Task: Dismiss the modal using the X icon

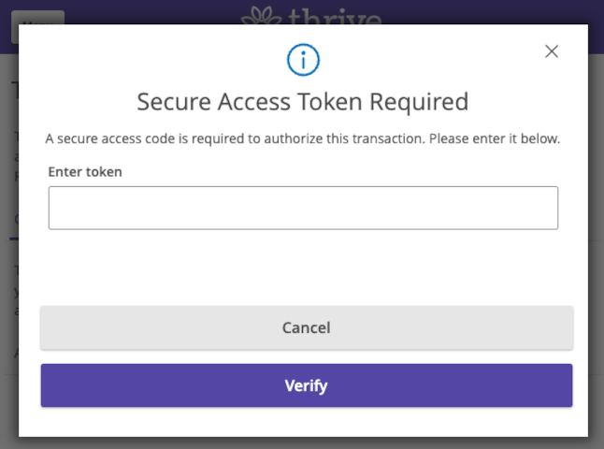Action: coord(552,51)
